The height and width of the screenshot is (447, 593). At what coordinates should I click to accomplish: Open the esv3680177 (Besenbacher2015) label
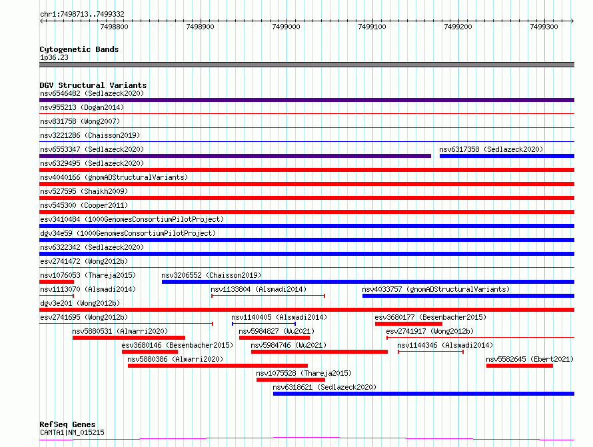(430, 317)
